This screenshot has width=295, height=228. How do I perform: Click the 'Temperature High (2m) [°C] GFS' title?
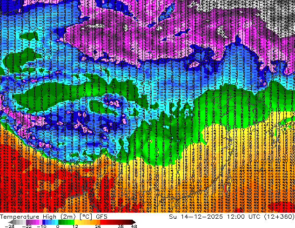[54, 216]
